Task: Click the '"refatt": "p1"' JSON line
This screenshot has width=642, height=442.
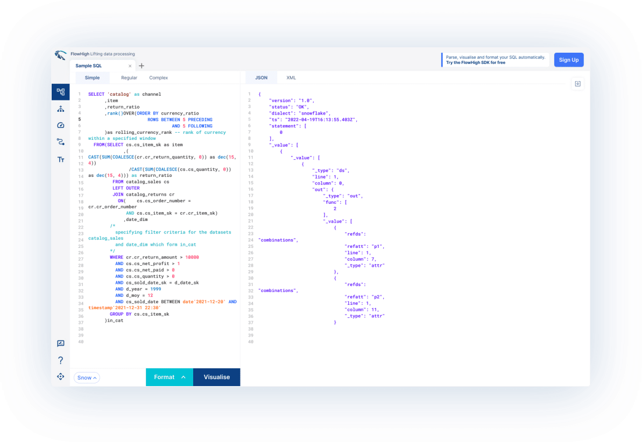Action: click(x=364, y=246)
